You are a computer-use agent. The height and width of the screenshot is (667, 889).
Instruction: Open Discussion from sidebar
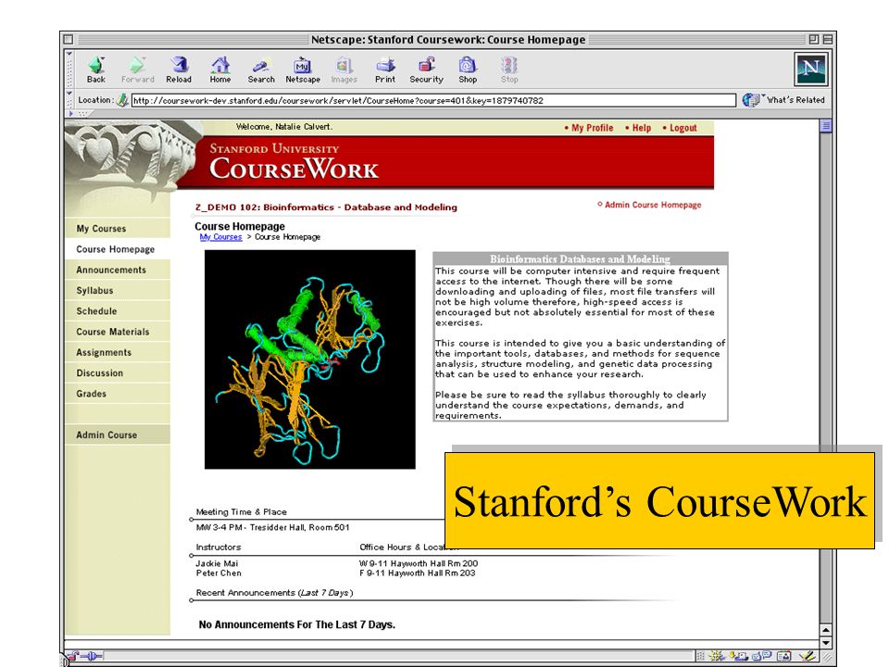point(118,372)
